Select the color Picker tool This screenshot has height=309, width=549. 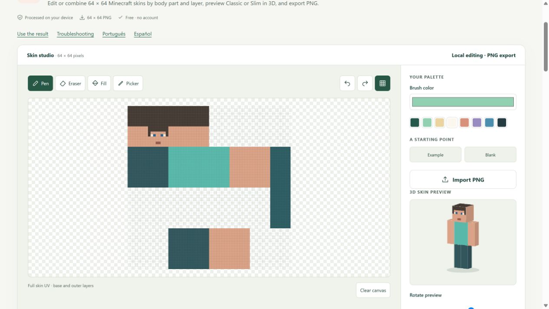[x=128, y=83]
